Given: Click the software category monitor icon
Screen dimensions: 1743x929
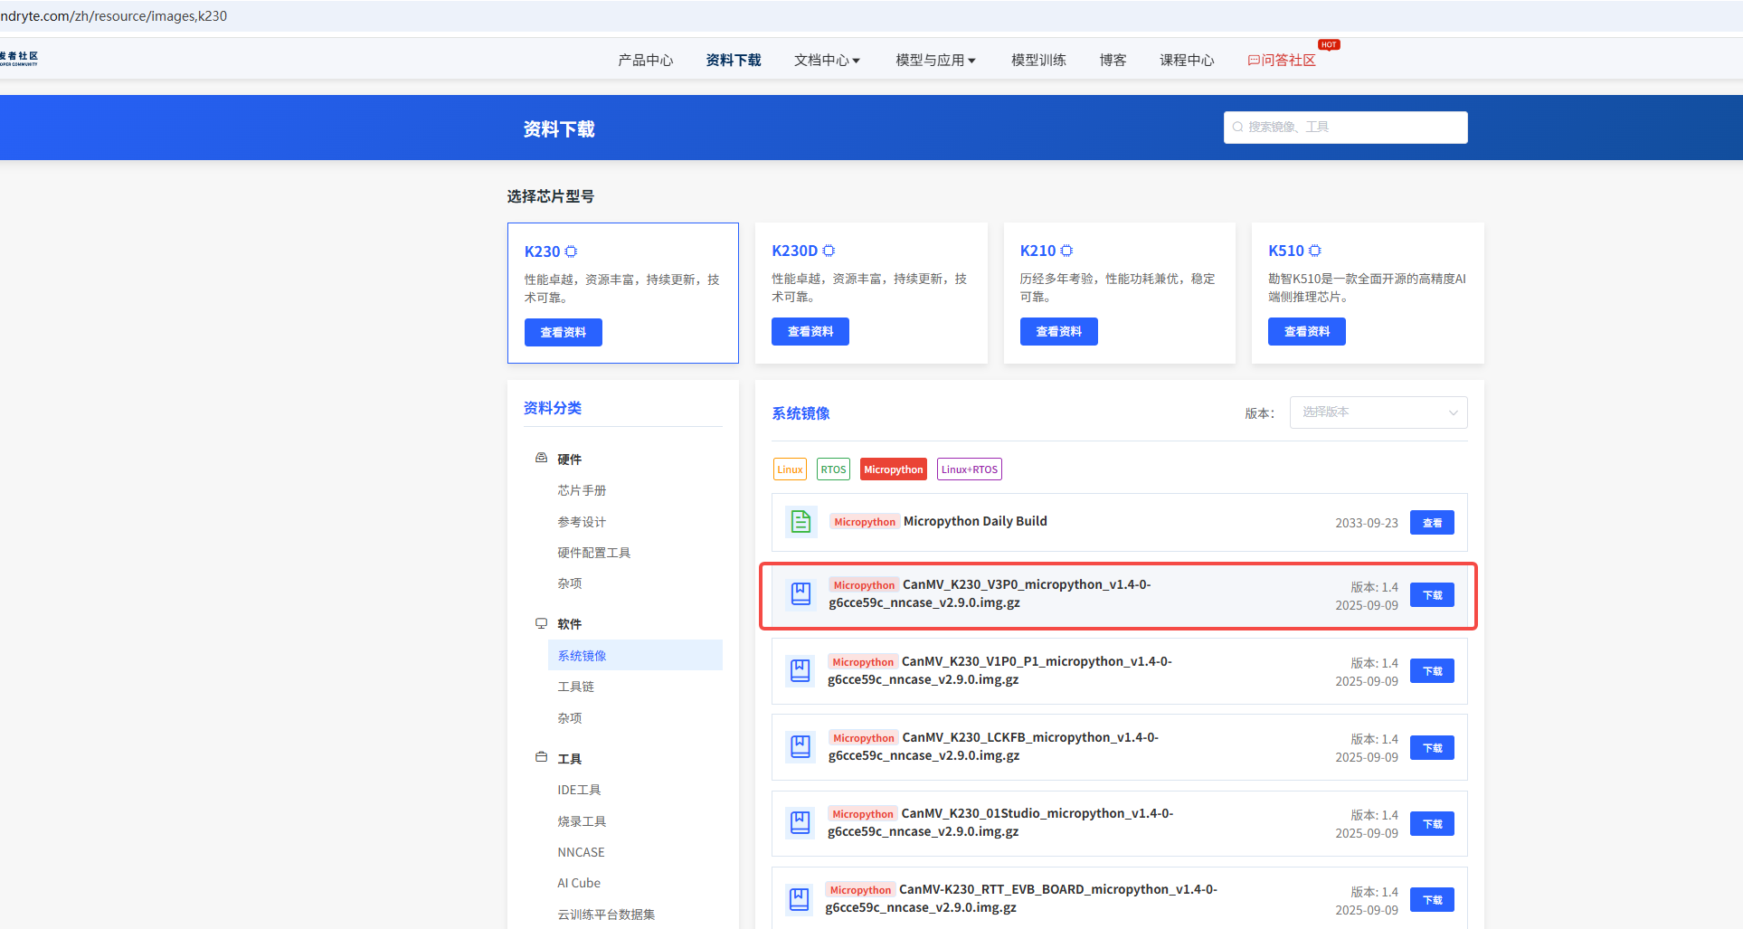Looking at the screenshot, I should pos(541,623).
